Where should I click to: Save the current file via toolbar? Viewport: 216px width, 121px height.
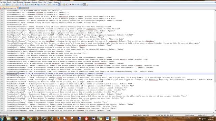point(7,5)
